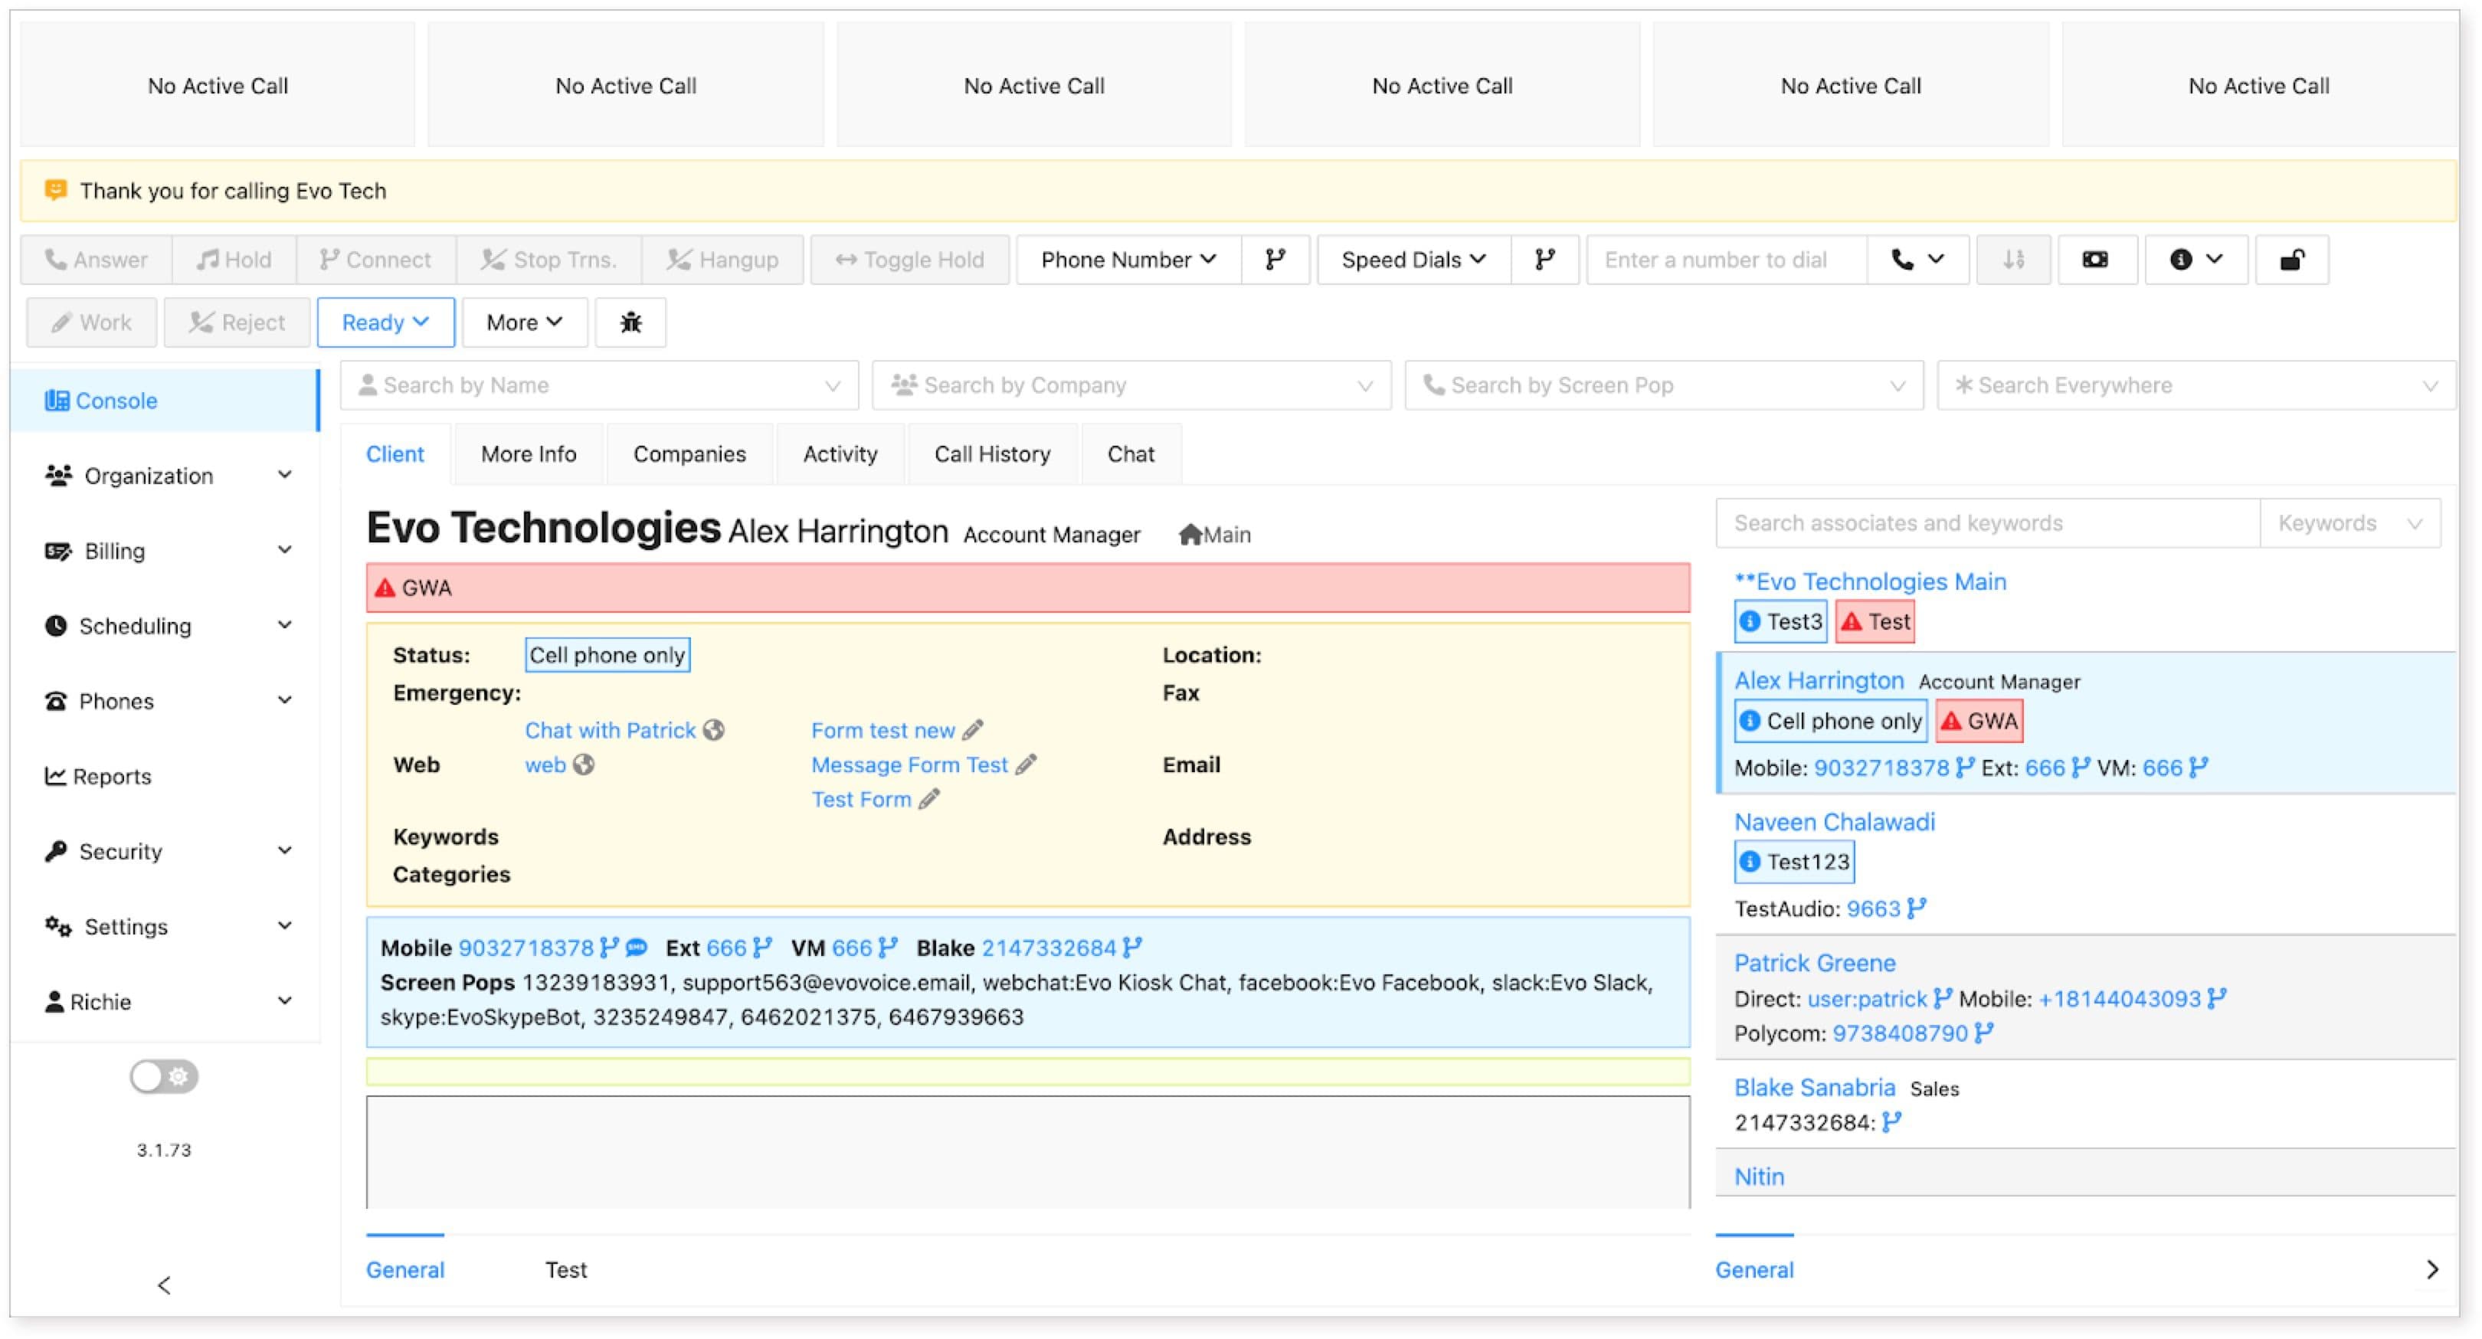This screenshot has width=2482, height=1339.
Task: Click the camera/record icon button
Action: [x=2096, y=259]
